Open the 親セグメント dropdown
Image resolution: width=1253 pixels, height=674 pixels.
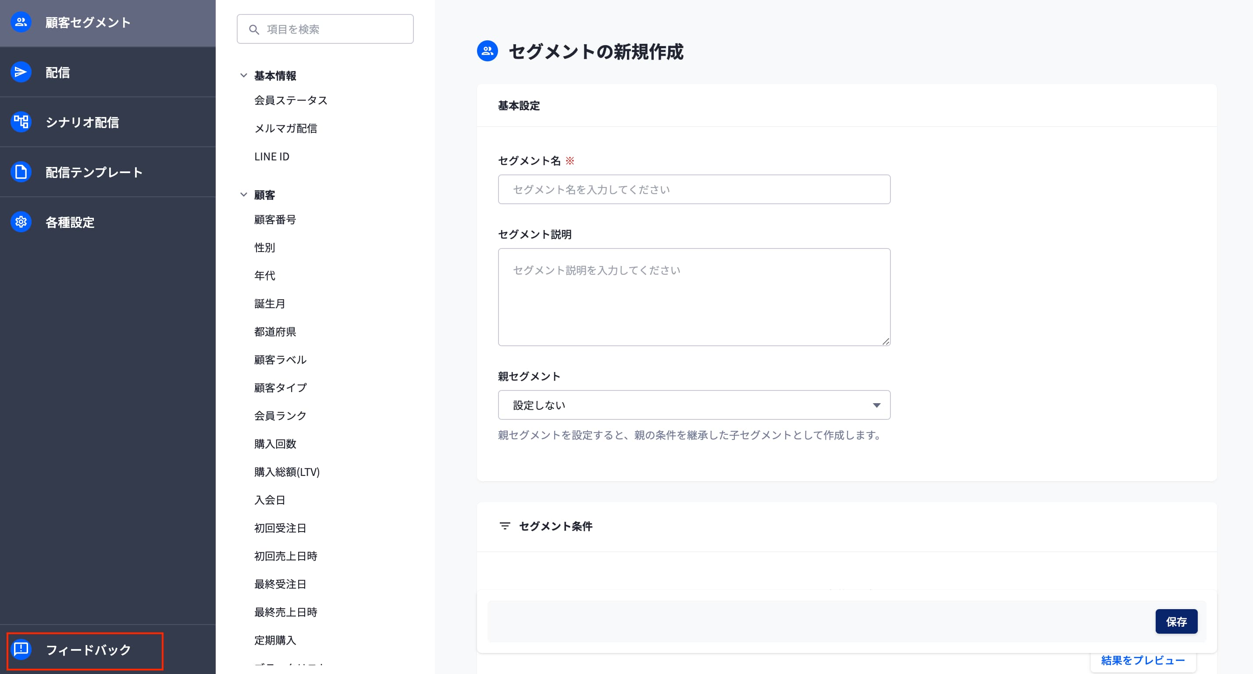pyautogui.click(x=694, y=405)
